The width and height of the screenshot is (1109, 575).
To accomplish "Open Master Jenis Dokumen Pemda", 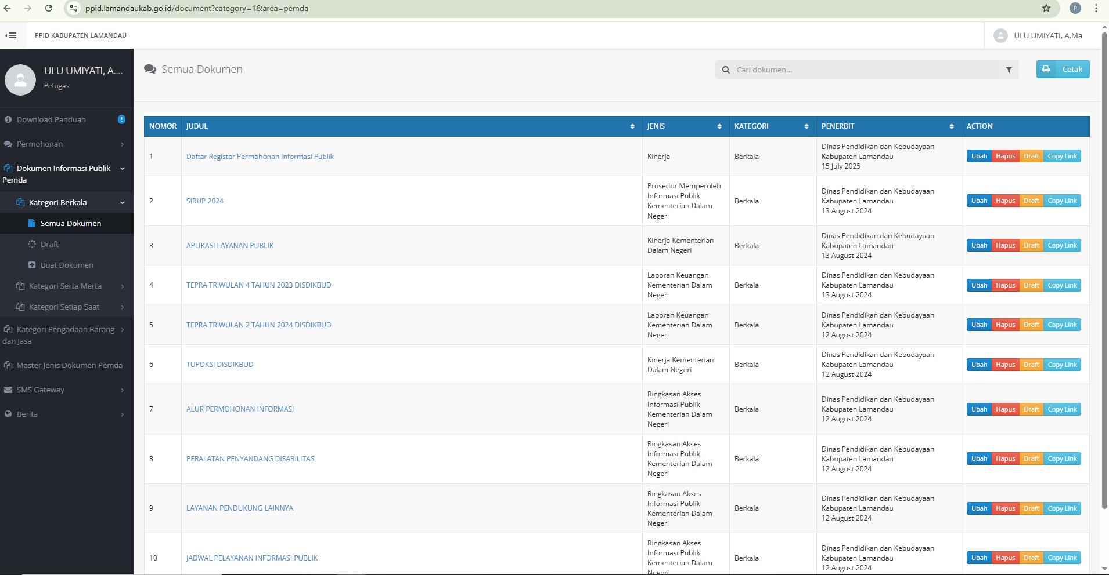I will tap(69, 365).
